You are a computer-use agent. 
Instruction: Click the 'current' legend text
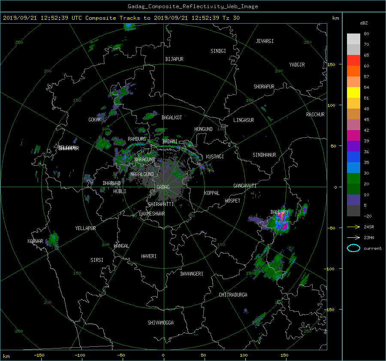(373, 249)
